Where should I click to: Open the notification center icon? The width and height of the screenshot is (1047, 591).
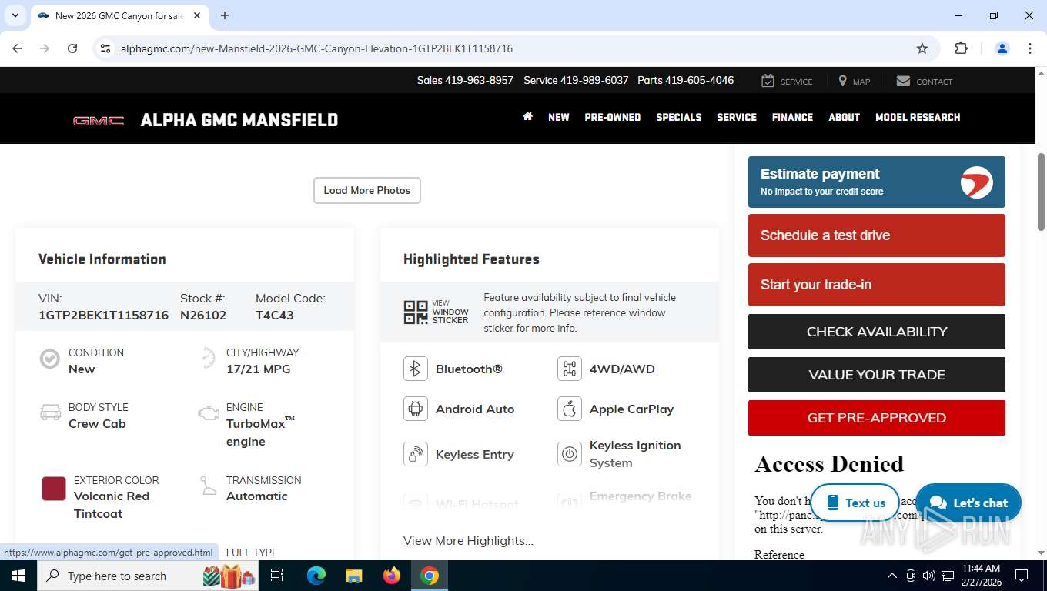(x=1022, y=576)
